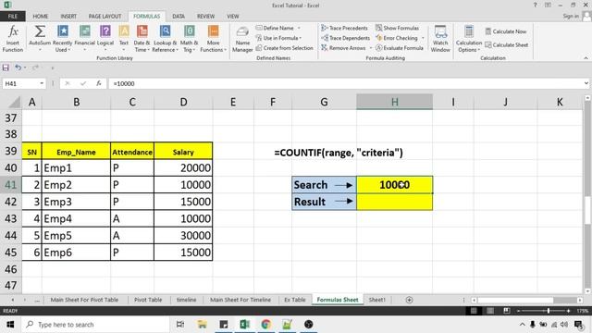Viewport: 592px width, 333px height.
Task: Click the zoom in plus button
Action: tap(568, 311)
